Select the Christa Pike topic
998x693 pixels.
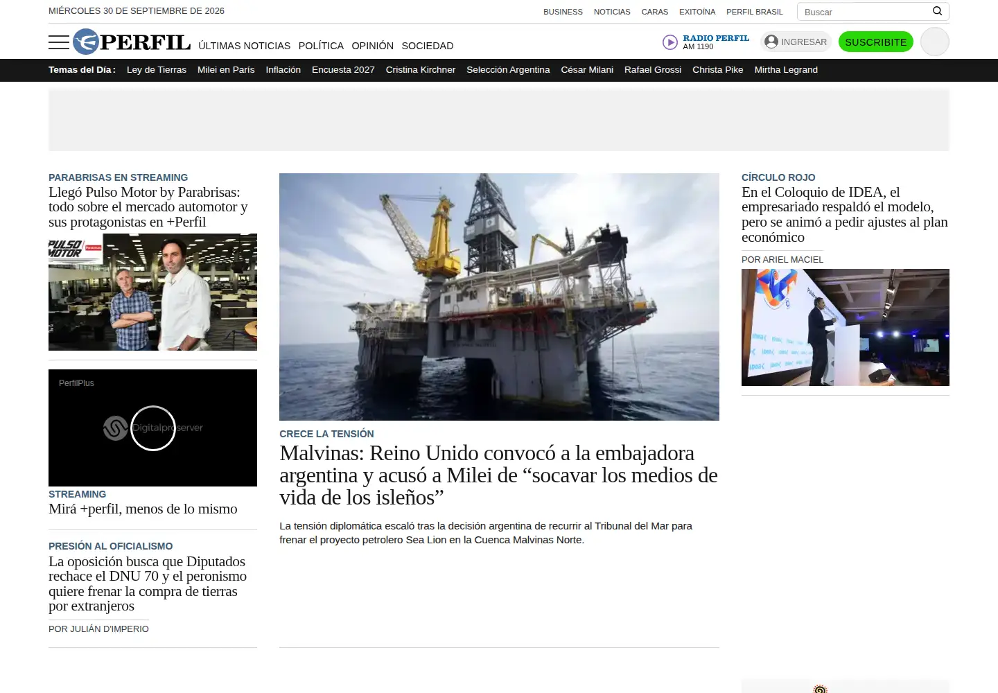tap(718, 70)
